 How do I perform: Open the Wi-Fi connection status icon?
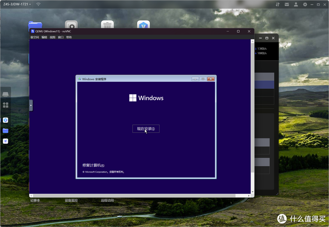(38, 4)
